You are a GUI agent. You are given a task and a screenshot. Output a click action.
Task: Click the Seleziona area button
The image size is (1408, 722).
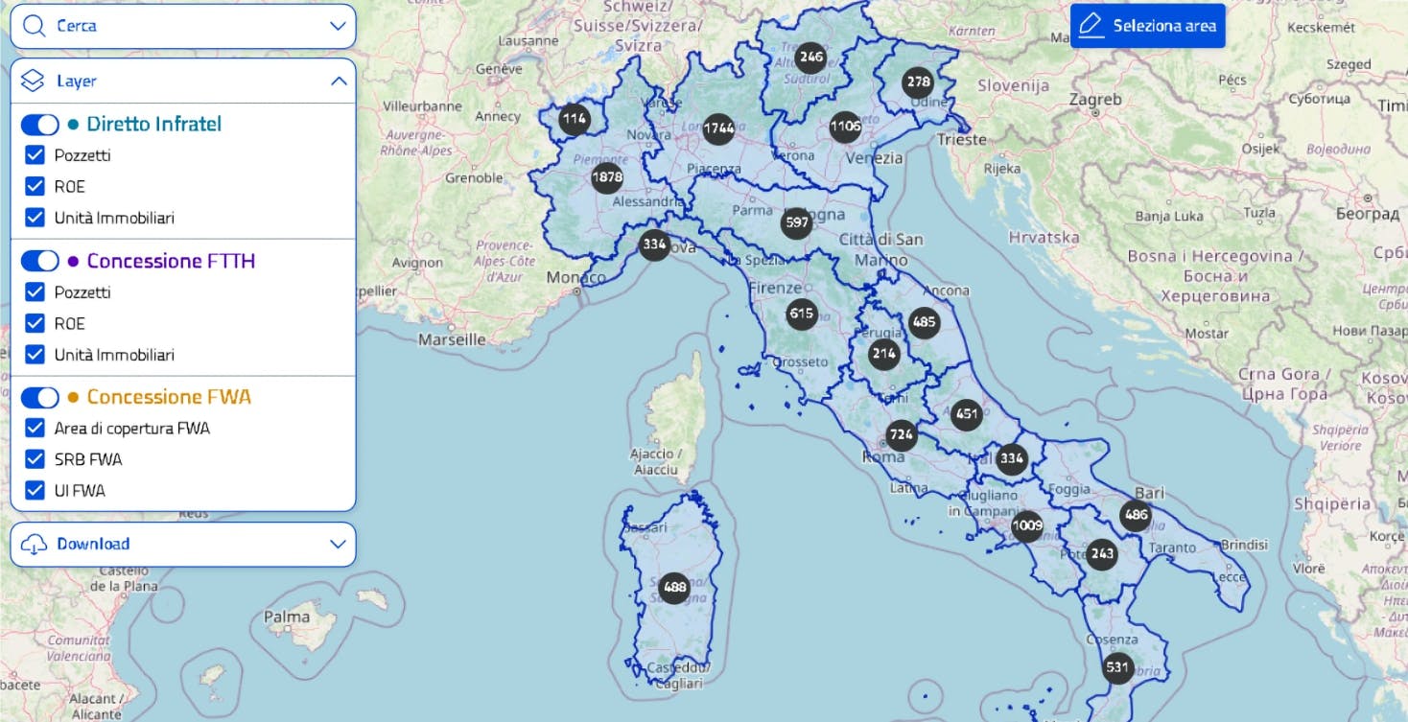point(1147,25)
